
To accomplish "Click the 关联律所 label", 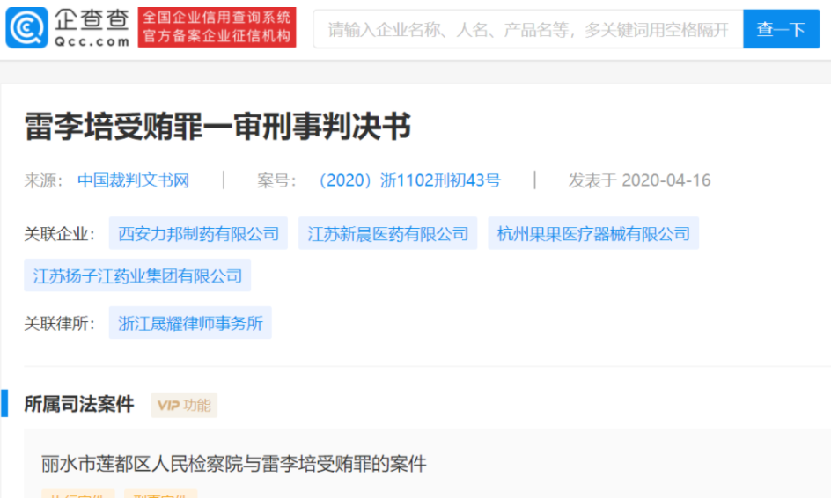I will point(59,323).
